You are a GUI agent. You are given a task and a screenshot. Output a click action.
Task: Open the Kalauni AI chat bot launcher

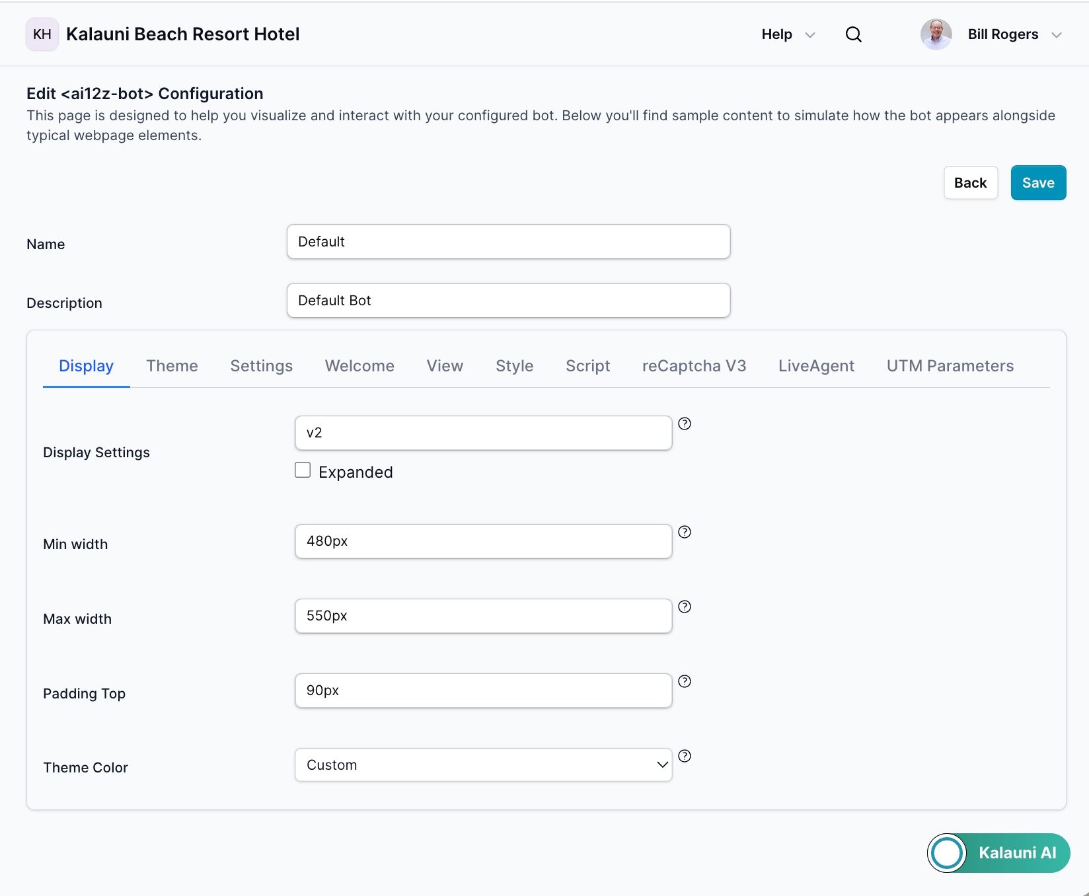click(x=998, y=852)
